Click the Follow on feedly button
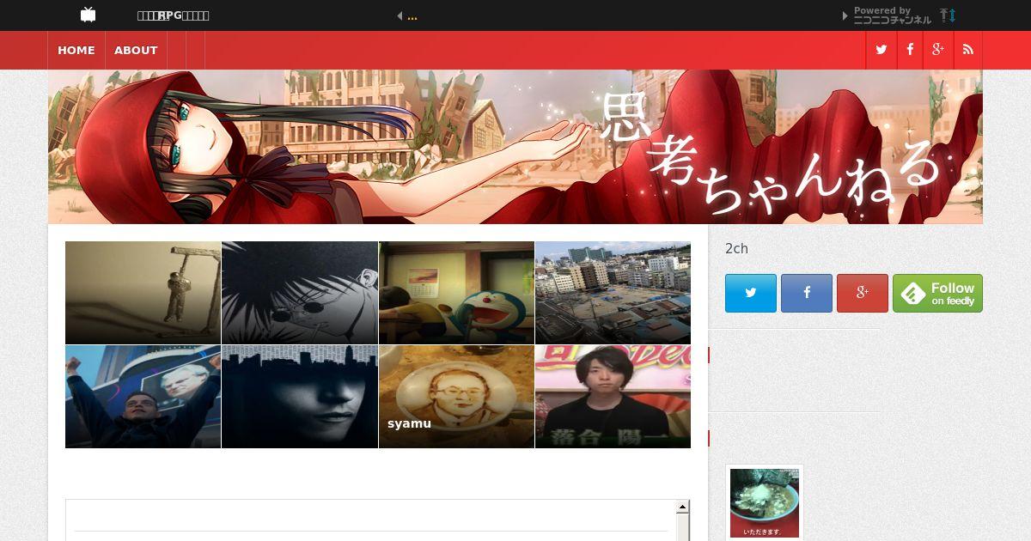The height and width of the screenshot is (541, 1031). (937, 293)
